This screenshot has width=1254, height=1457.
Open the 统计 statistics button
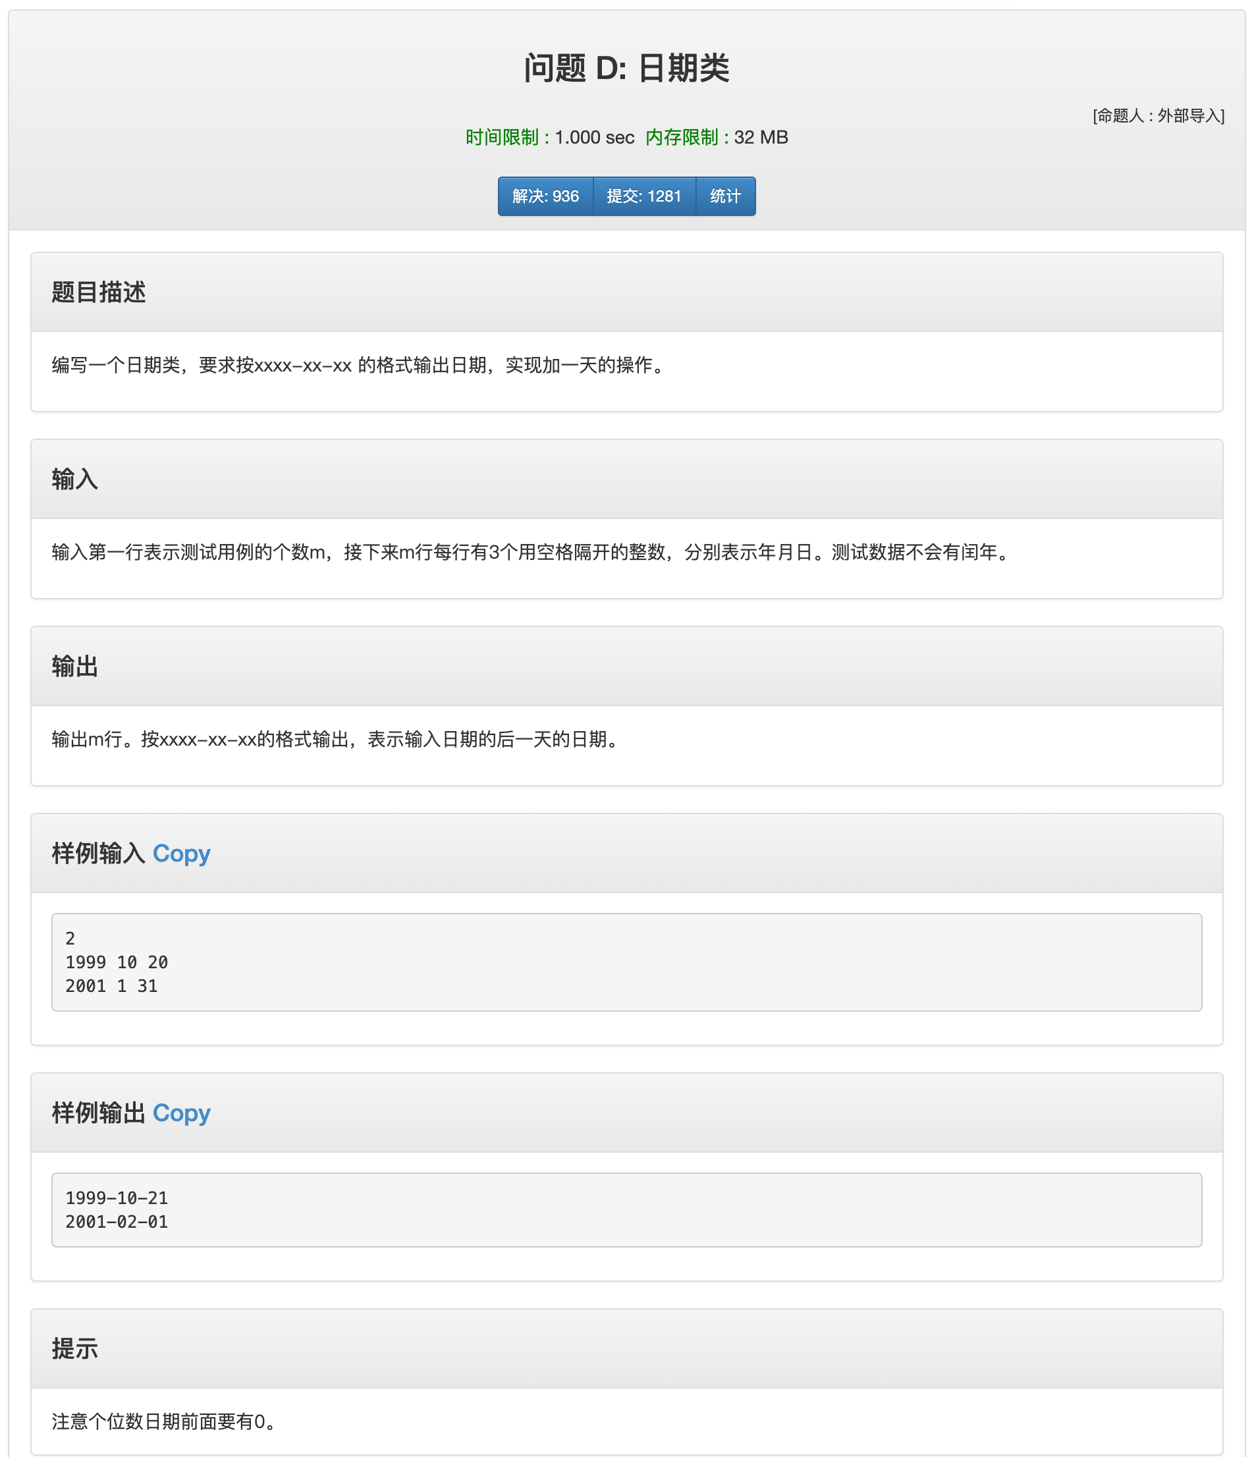point(725,196)
